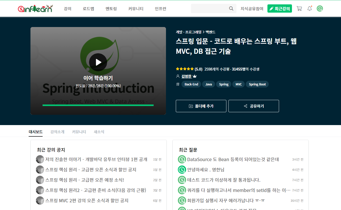The height and width of the screenshot is (210, 341).
Task: Click the five-star rating icons
Action: point(185,69)
